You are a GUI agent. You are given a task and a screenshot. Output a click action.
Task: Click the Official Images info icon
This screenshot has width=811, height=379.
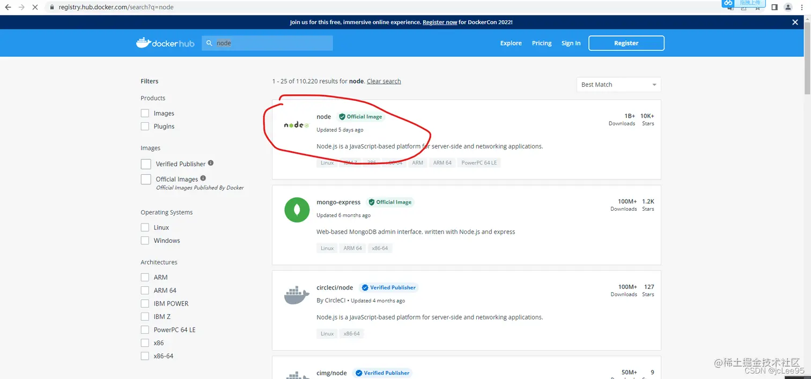point(203,178)
